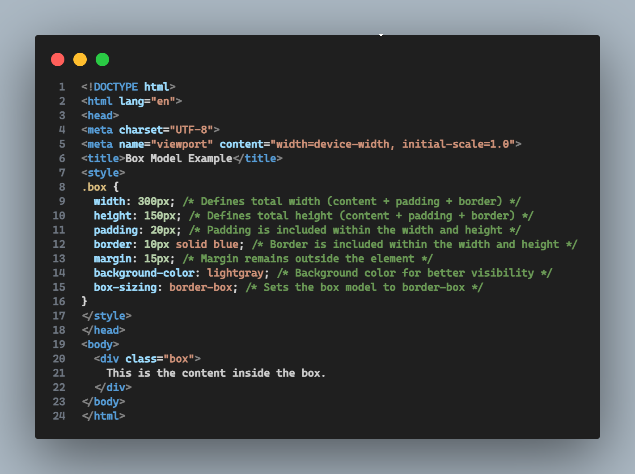Click the height property on line 10
Image resolution: width=635 pixels, height=474 pixels.
tap(113, 216)
